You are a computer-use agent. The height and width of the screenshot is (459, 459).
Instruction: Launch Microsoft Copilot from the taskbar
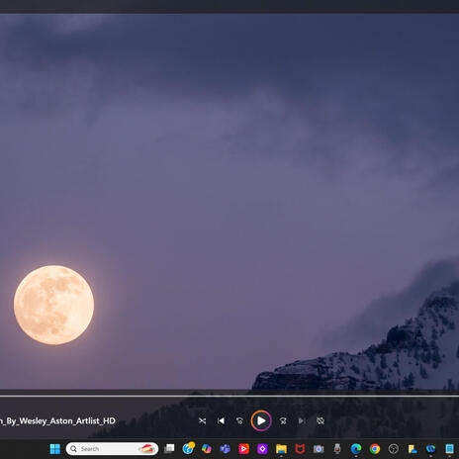[x=207, y=449]
